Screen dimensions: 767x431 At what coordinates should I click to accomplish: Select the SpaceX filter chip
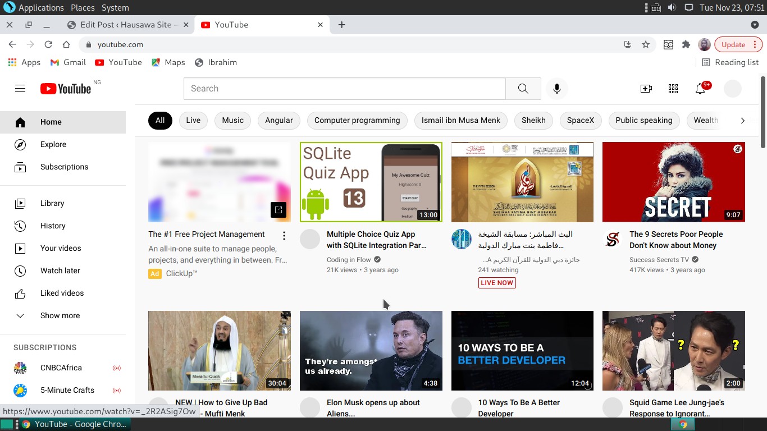pos(581,120)
